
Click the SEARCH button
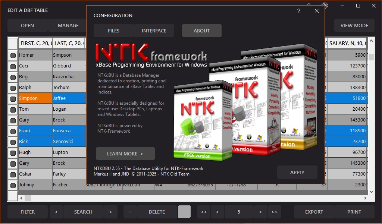tap(83, 212)
